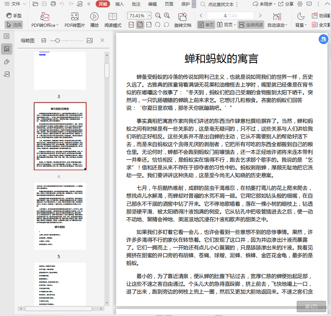The width and height of the screenshot is (331, 316).
Task: Open the annotations sidebar icon
Action: click(7, 62)
